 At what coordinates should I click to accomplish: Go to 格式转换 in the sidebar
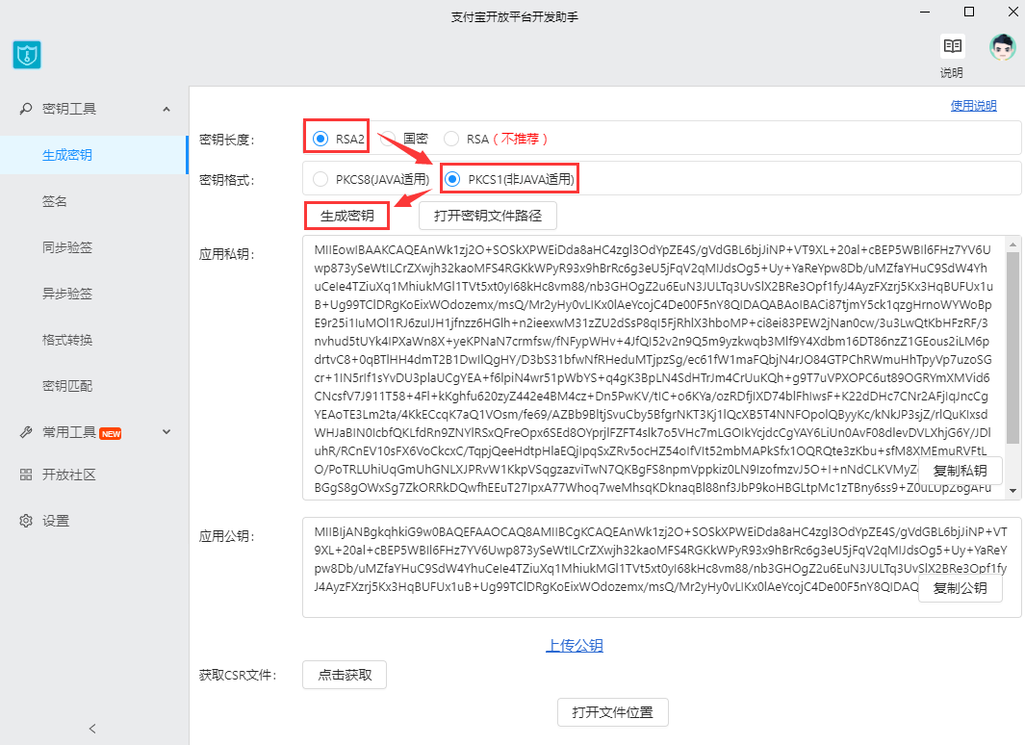(67, 340)
